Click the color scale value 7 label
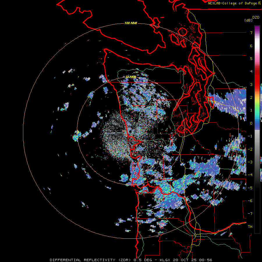262x262 pixels. (x=251, y=33)
